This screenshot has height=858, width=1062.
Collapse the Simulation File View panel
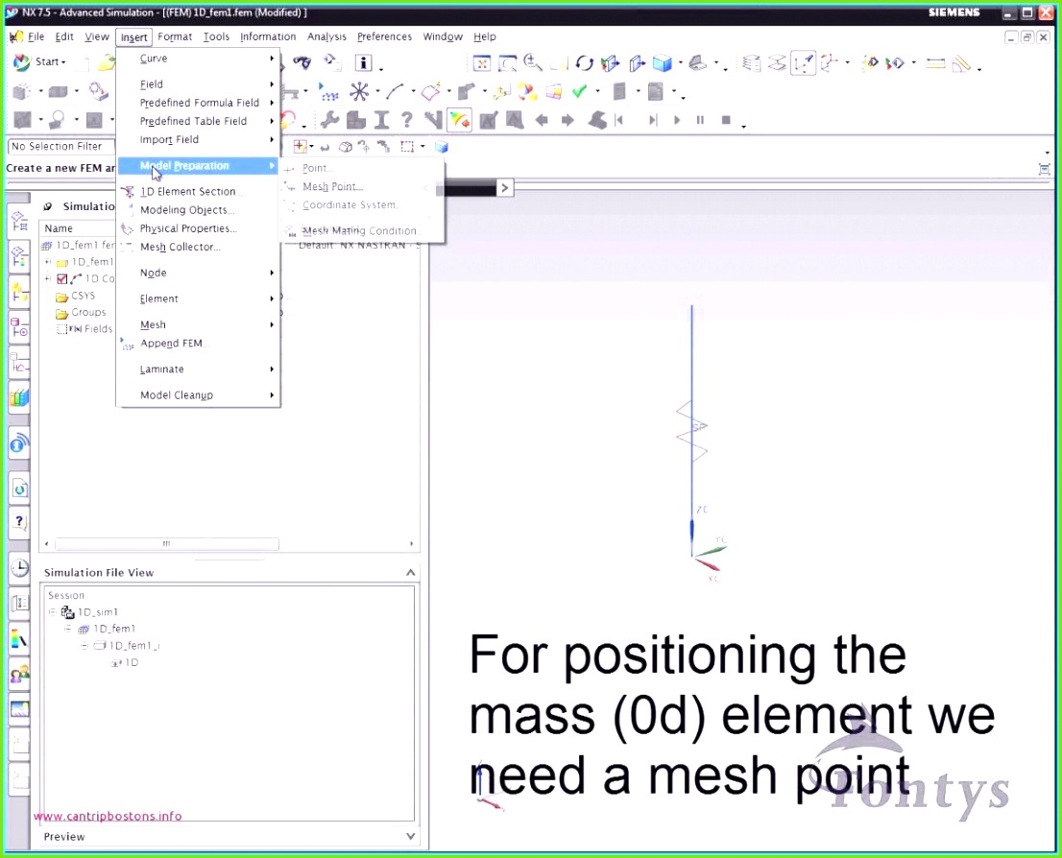click(410, 573)
